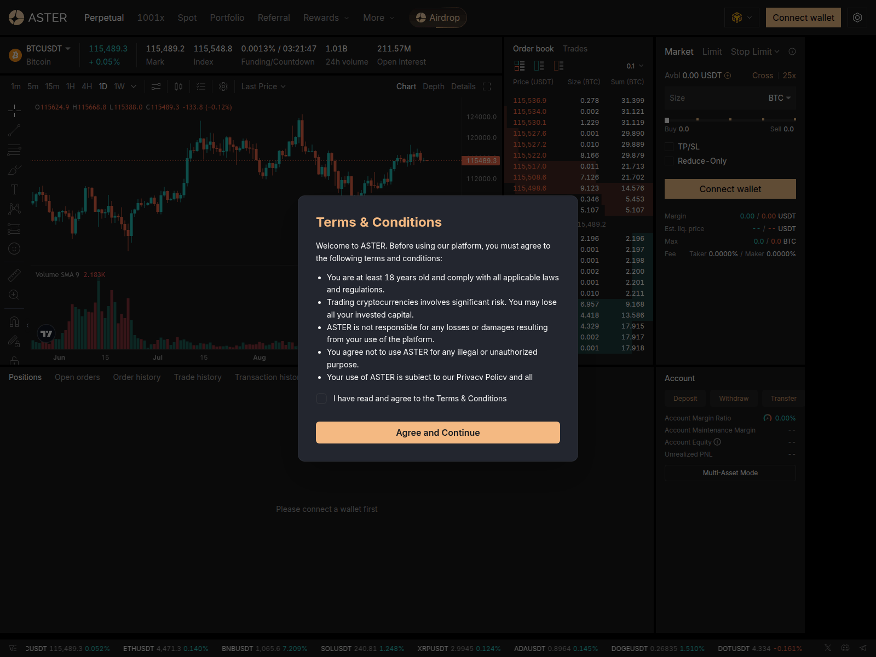Open the Order history tab
Screen dimensions: 876x657
[x=137, y=377]
